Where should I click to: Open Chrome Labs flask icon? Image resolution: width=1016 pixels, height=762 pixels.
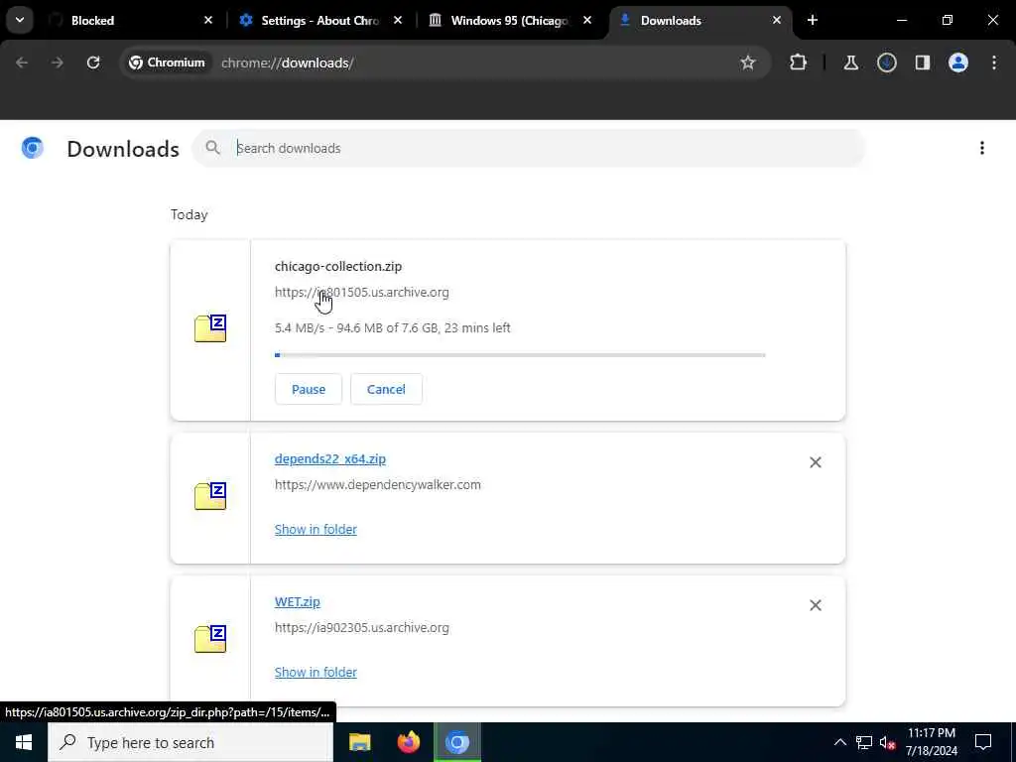[x=850, y=63]
